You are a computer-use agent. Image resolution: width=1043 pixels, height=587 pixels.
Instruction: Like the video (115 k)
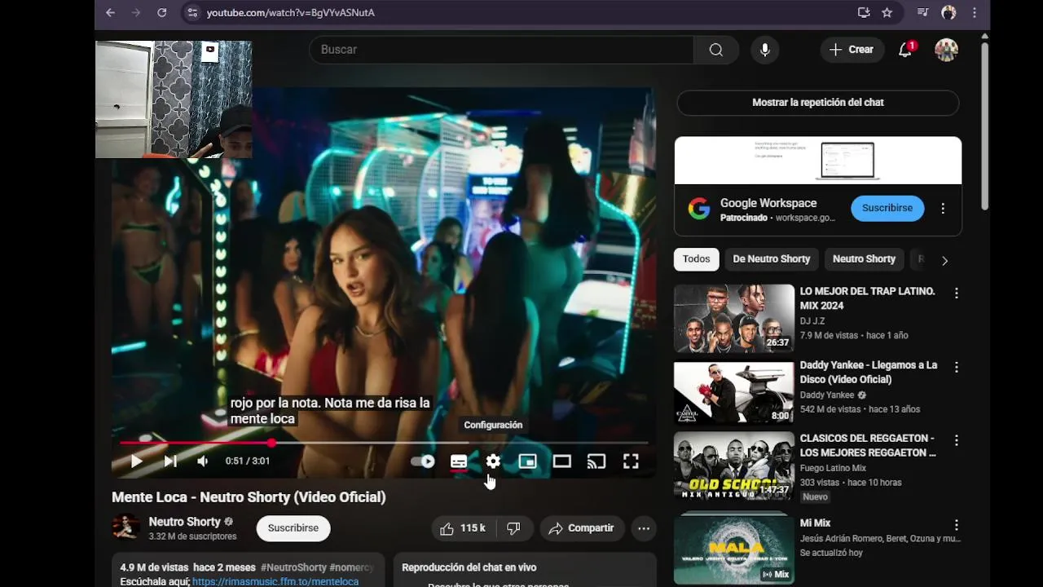463,528
